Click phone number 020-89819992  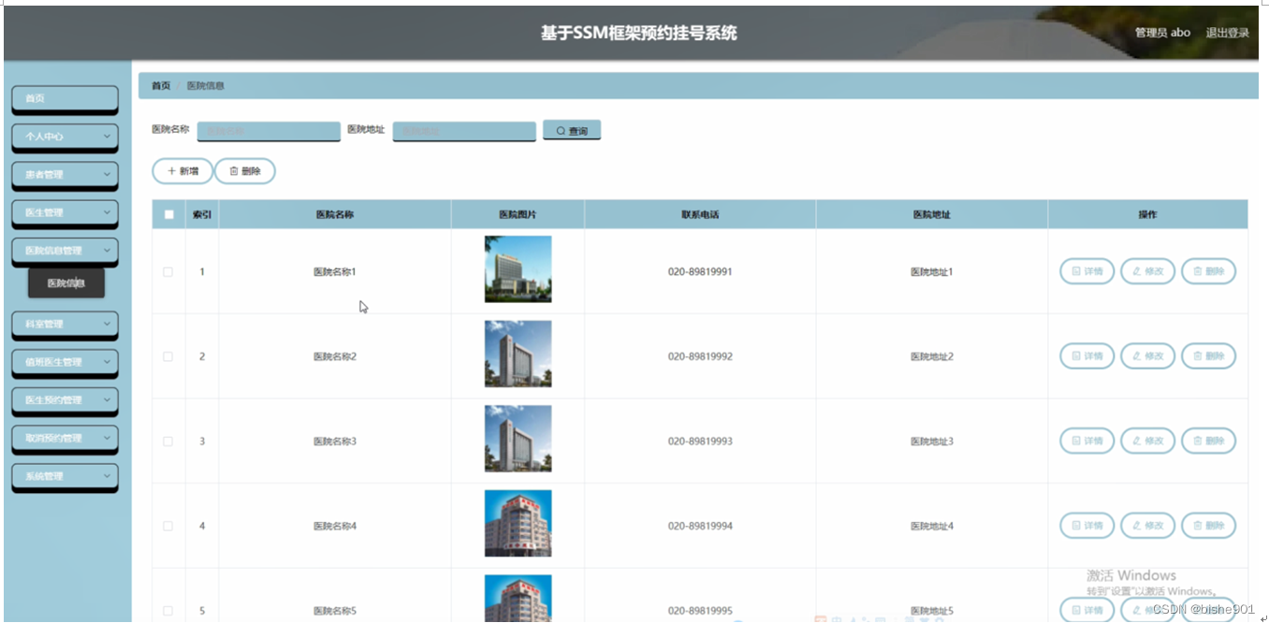click(700, 356)
